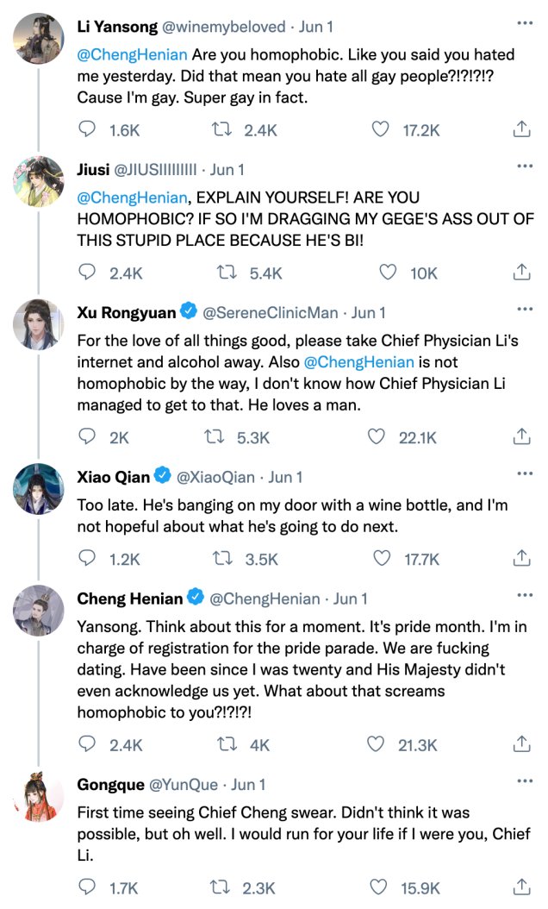The image size is (548, 909).
Task: Like Li Yansong's tweet with 17.2K likes
Action: (x=380, y=129)
